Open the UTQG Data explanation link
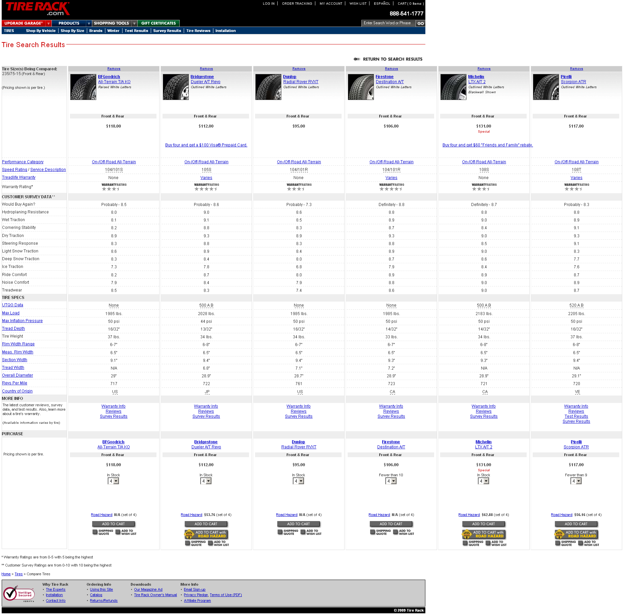634x616 pixels. pos(13,305)
